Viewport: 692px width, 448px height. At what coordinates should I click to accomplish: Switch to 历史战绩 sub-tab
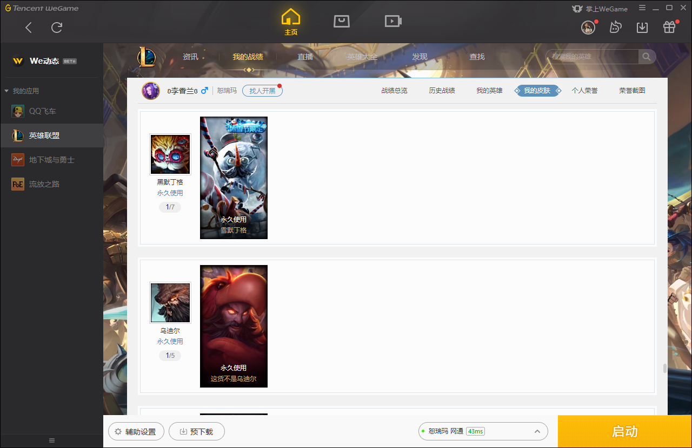pyautogui.click(x=442, y=91)
